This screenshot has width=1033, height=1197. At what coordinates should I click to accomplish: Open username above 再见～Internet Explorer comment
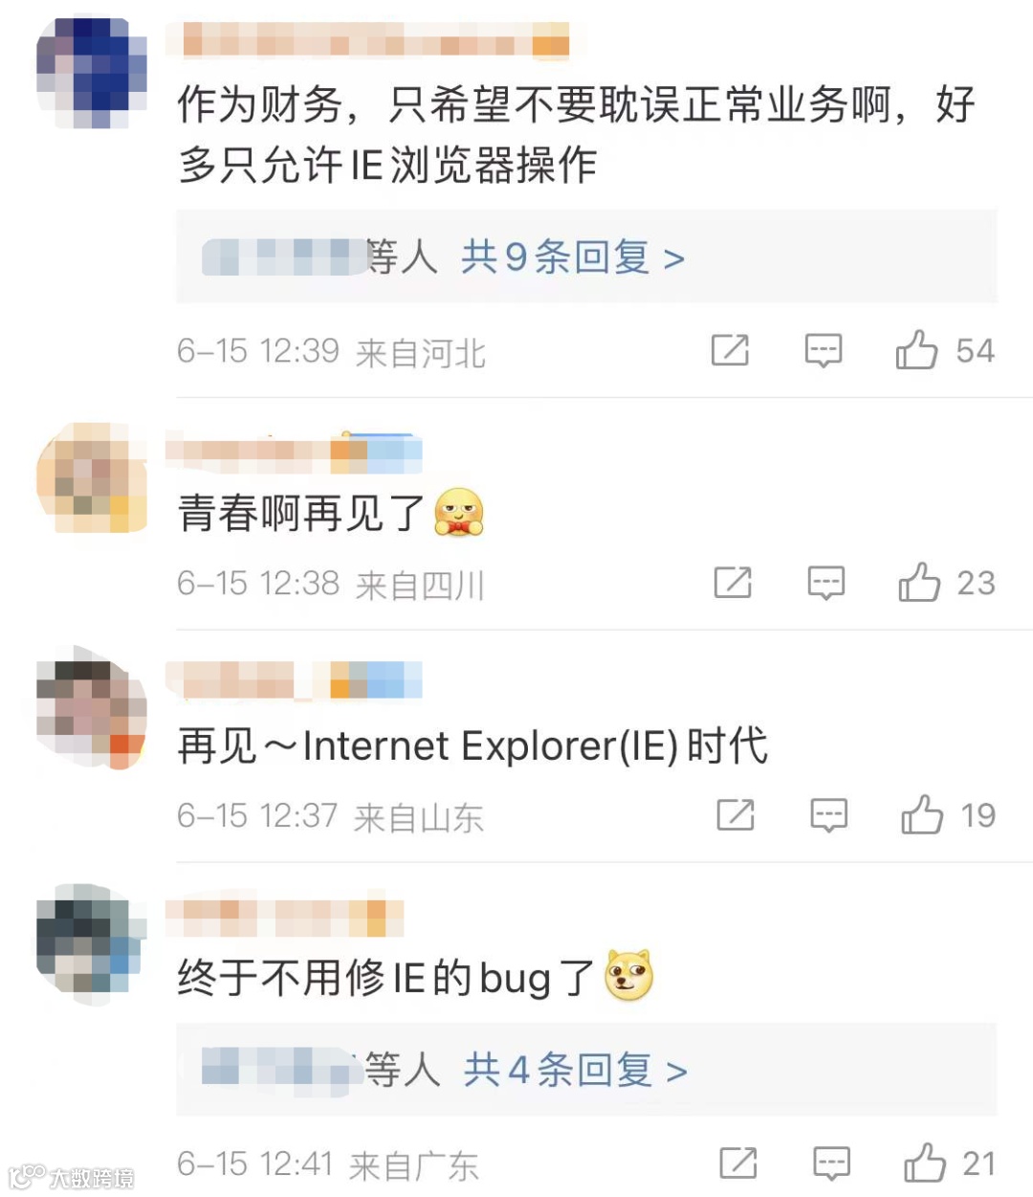(294, 679)
